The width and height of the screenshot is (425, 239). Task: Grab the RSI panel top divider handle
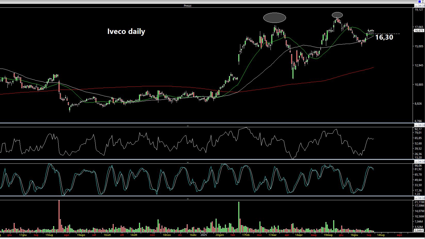click(188, 126)
